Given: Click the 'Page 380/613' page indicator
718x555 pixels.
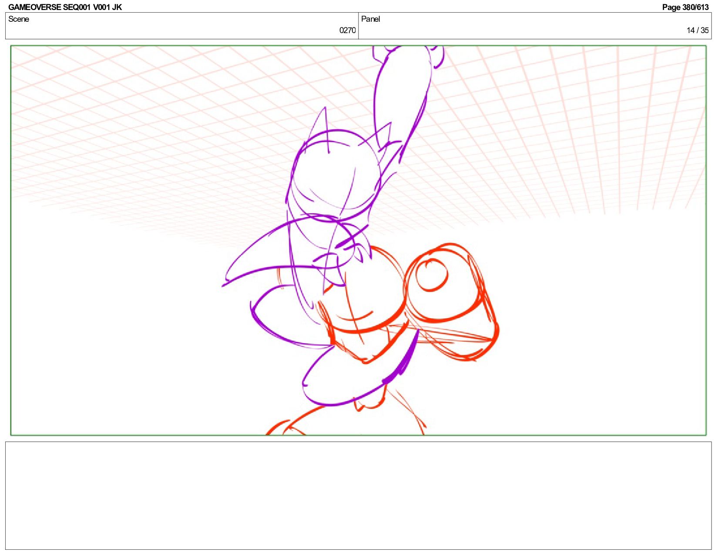Looking at the screenshot, I should point(685,7).
